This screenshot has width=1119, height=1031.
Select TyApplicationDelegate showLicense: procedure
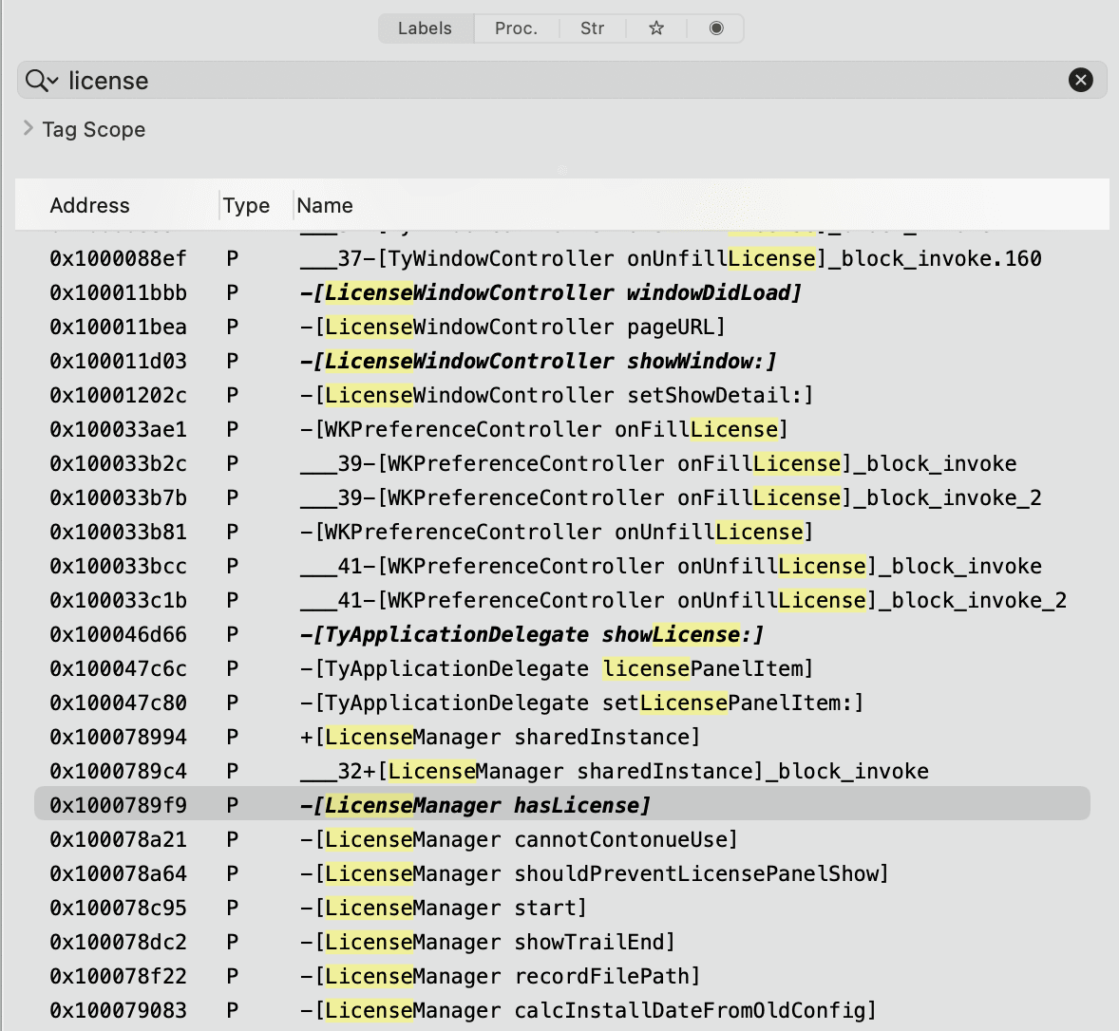(x=562, y=634)
